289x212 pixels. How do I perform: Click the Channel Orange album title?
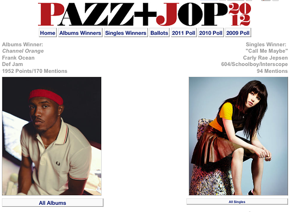point(23,51)
